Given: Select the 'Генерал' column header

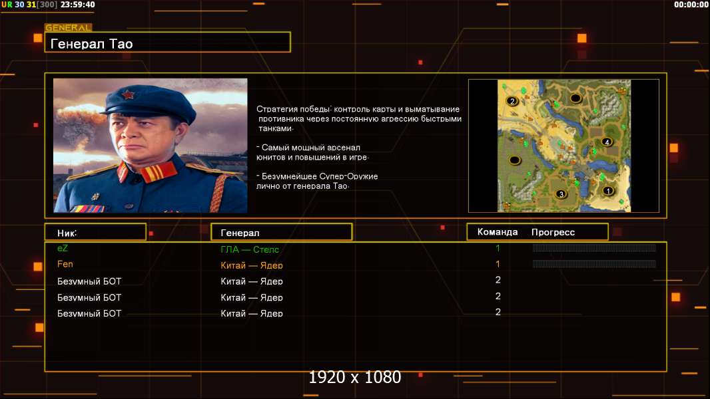Looking at the screenshot, I should coord(281,232).
